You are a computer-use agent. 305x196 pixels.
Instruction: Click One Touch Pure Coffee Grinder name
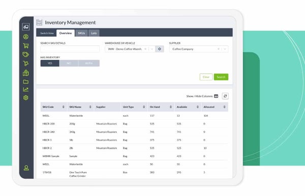(x=78, y=174)
